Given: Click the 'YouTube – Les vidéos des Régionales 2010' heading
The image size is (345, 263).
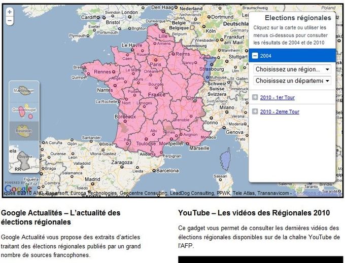Looking at the screenshot, I should tap(254, 213).
